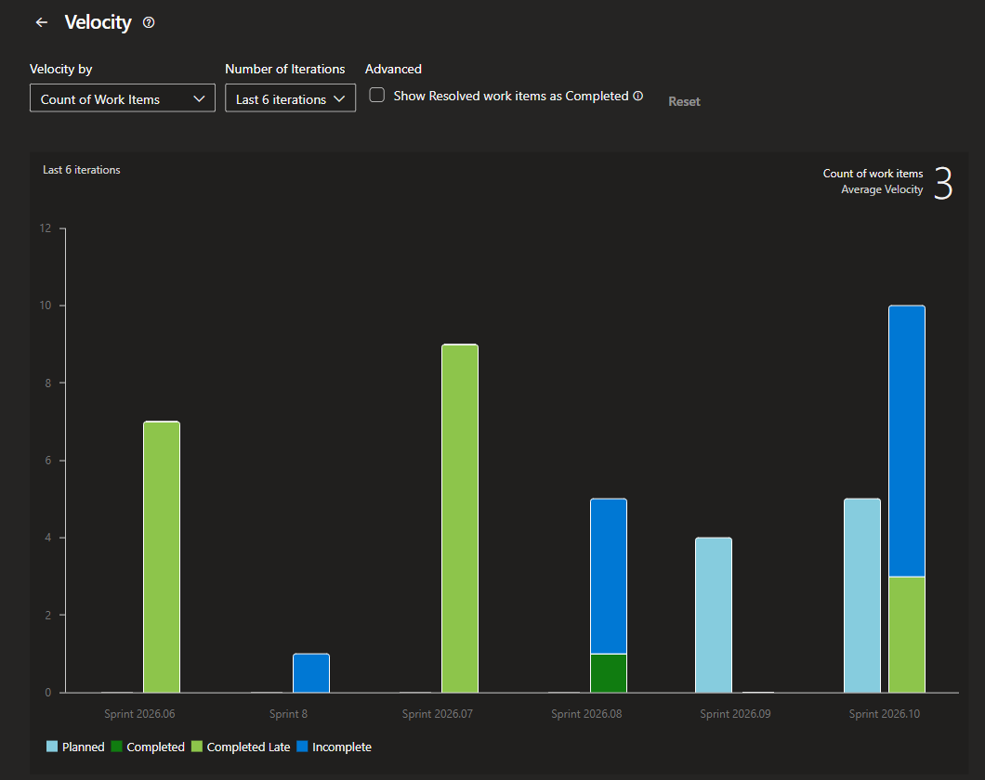
Task: Select the Sprint 2026.09 Planned bar
Action: (714, 615)
